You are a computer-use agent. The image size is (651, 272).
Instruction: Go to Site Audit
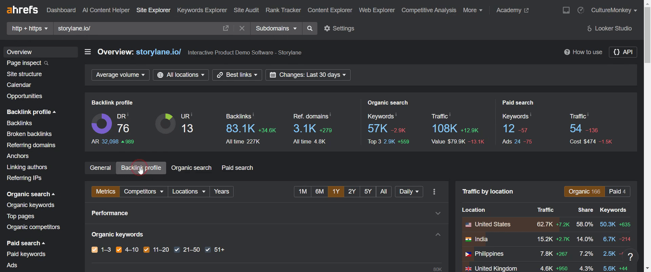coord(246,10)
